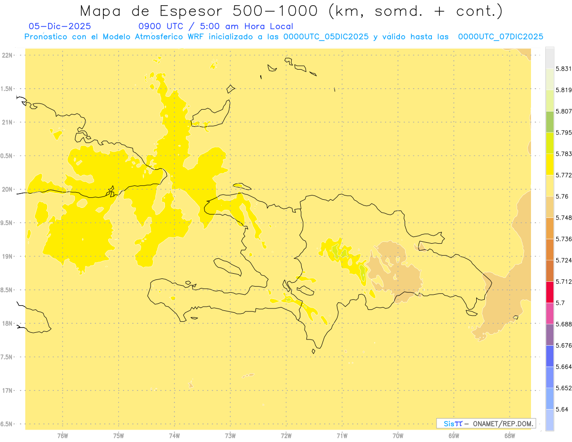Click the pink swatch in the color legend
572x442 pixels.
pyautogui.click(x=550, y=313)
